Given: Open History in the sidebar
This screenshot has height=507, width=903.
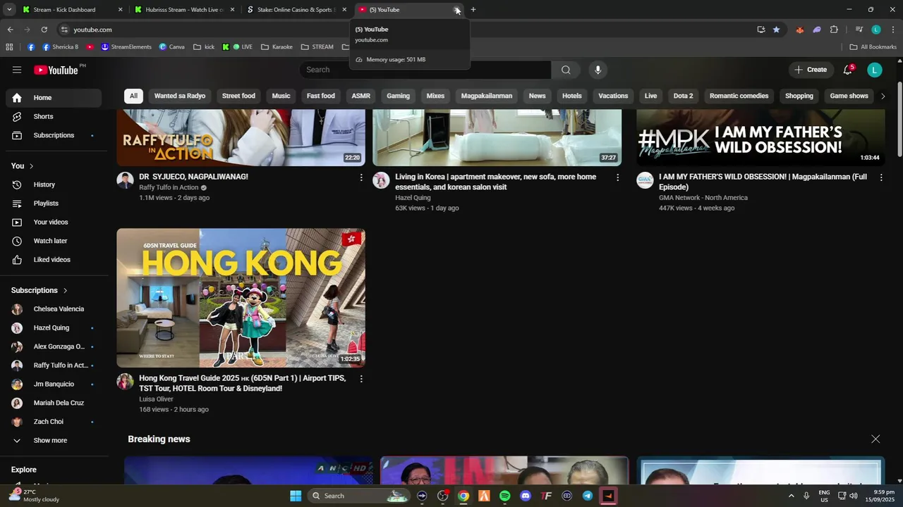Looking at the screenshot, I should pos(54,184).
